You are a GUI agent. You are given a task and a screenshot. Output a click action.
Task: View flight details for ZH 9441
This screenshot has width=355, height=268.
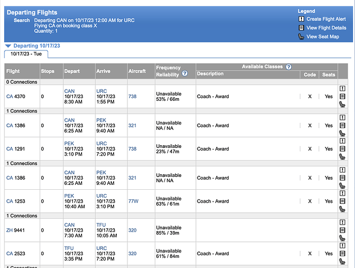tap(342, 230)
